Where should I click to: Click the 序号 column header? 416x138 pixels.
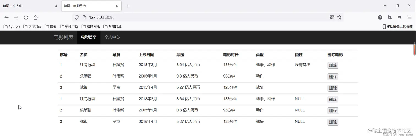click(x=64, y=55)
